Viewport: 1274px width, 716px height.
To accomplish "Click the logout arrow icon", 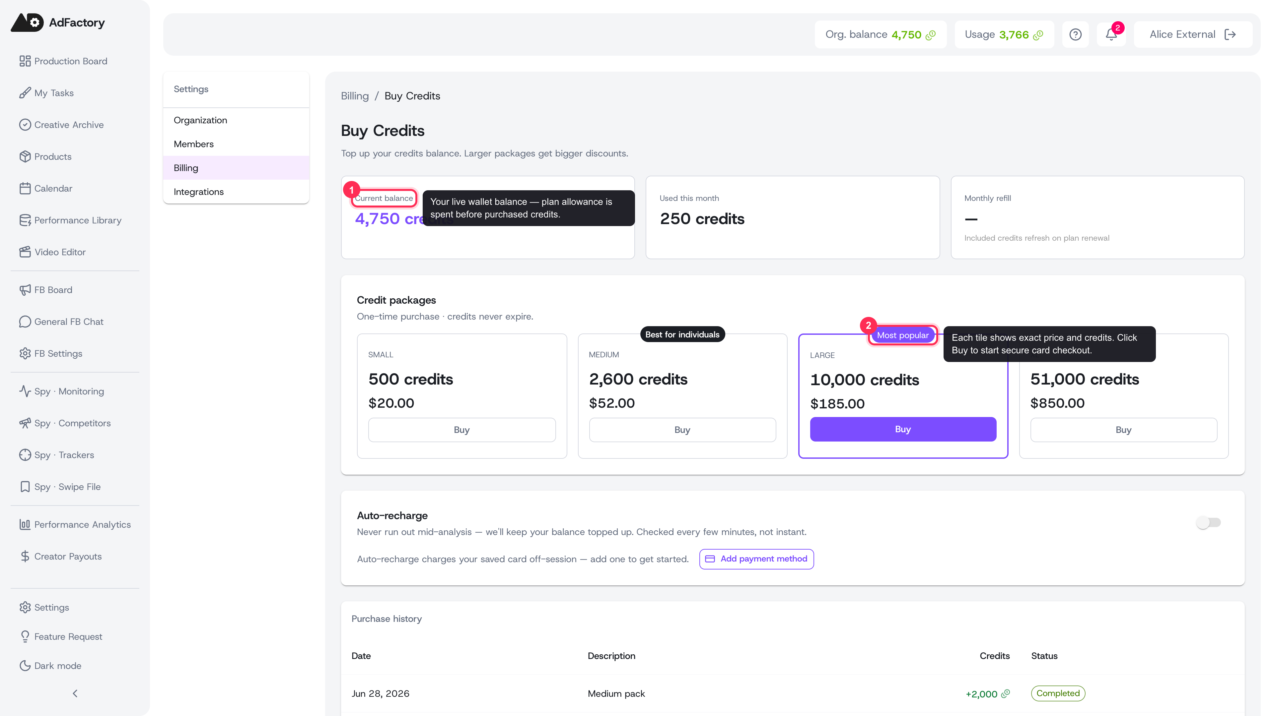I will tap(1230, 34).
